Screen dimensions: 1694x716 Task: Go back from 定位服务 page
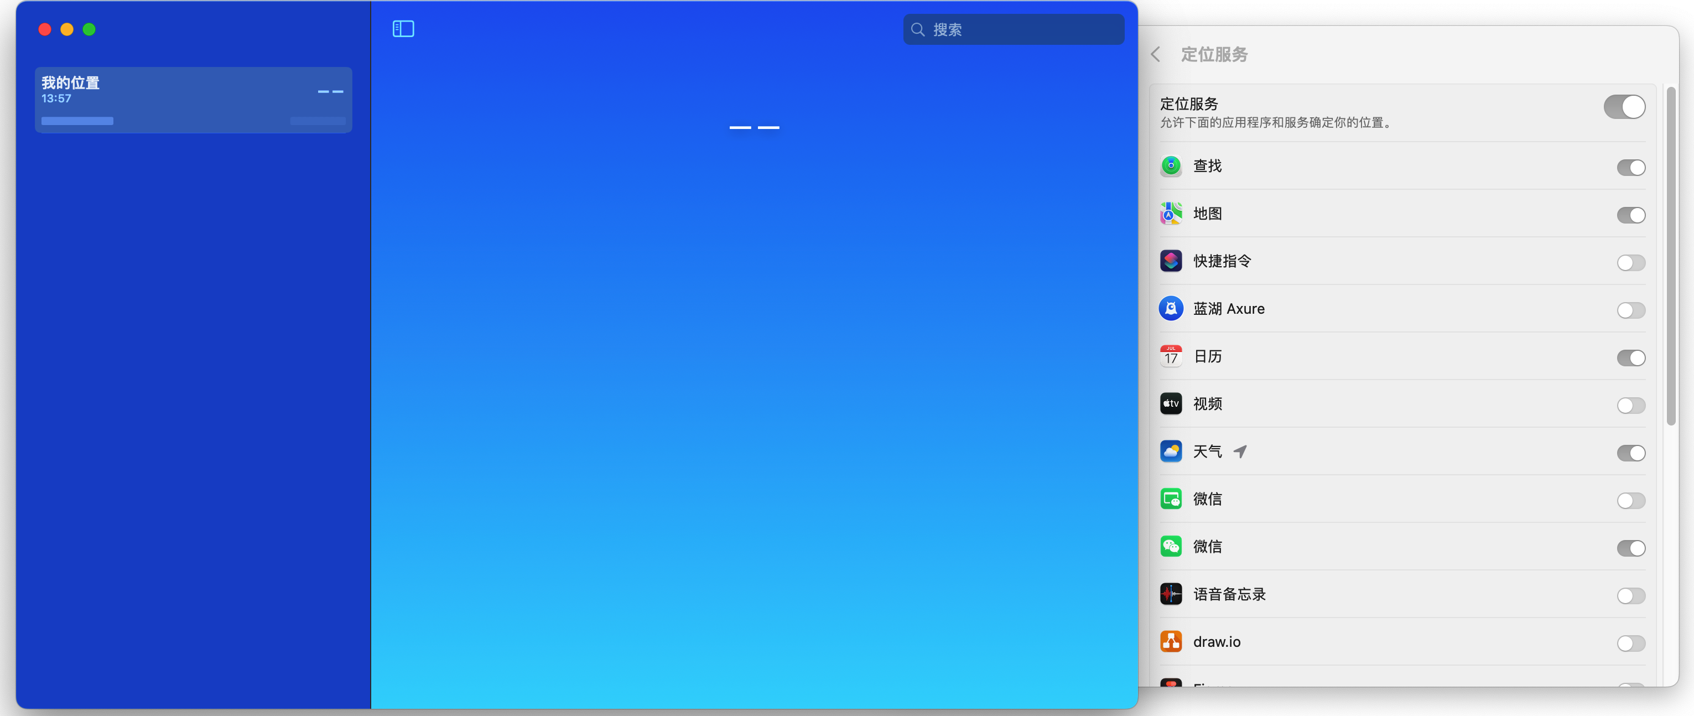click(x=1155, y=55)
